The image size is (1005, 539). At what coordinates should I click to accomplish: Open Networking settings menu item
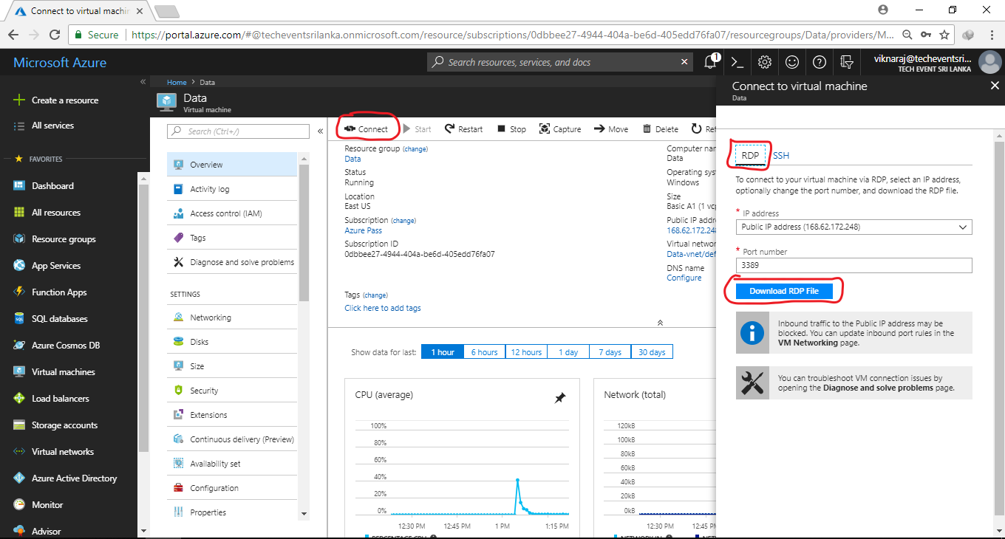232,317
